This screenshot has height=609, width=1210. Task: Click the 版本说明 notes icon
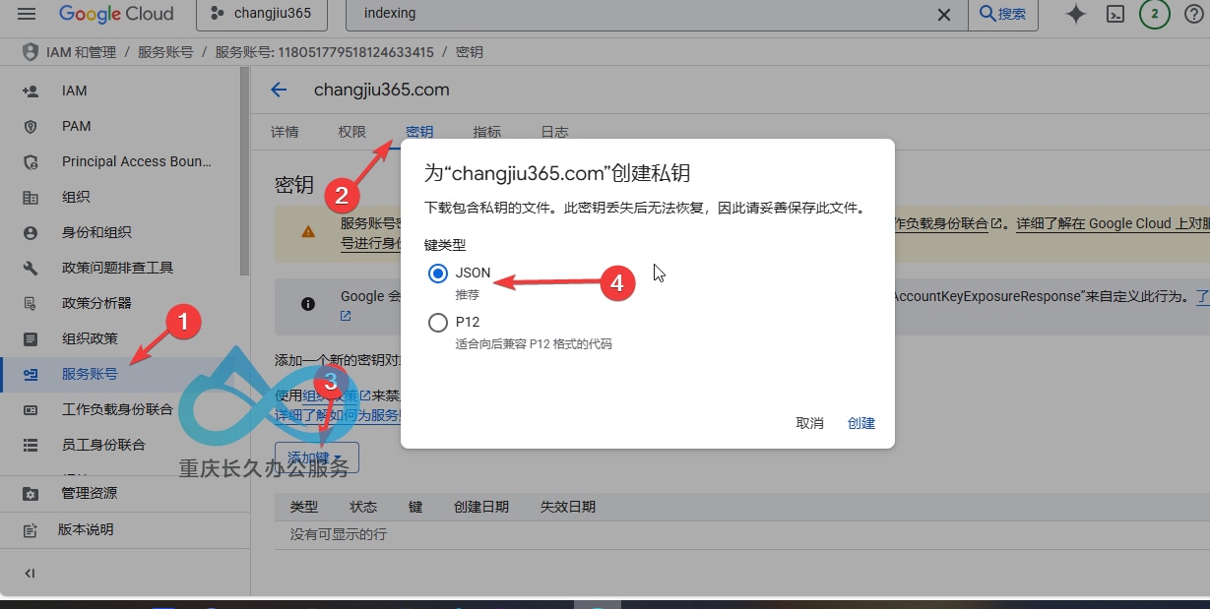point(31,529)
